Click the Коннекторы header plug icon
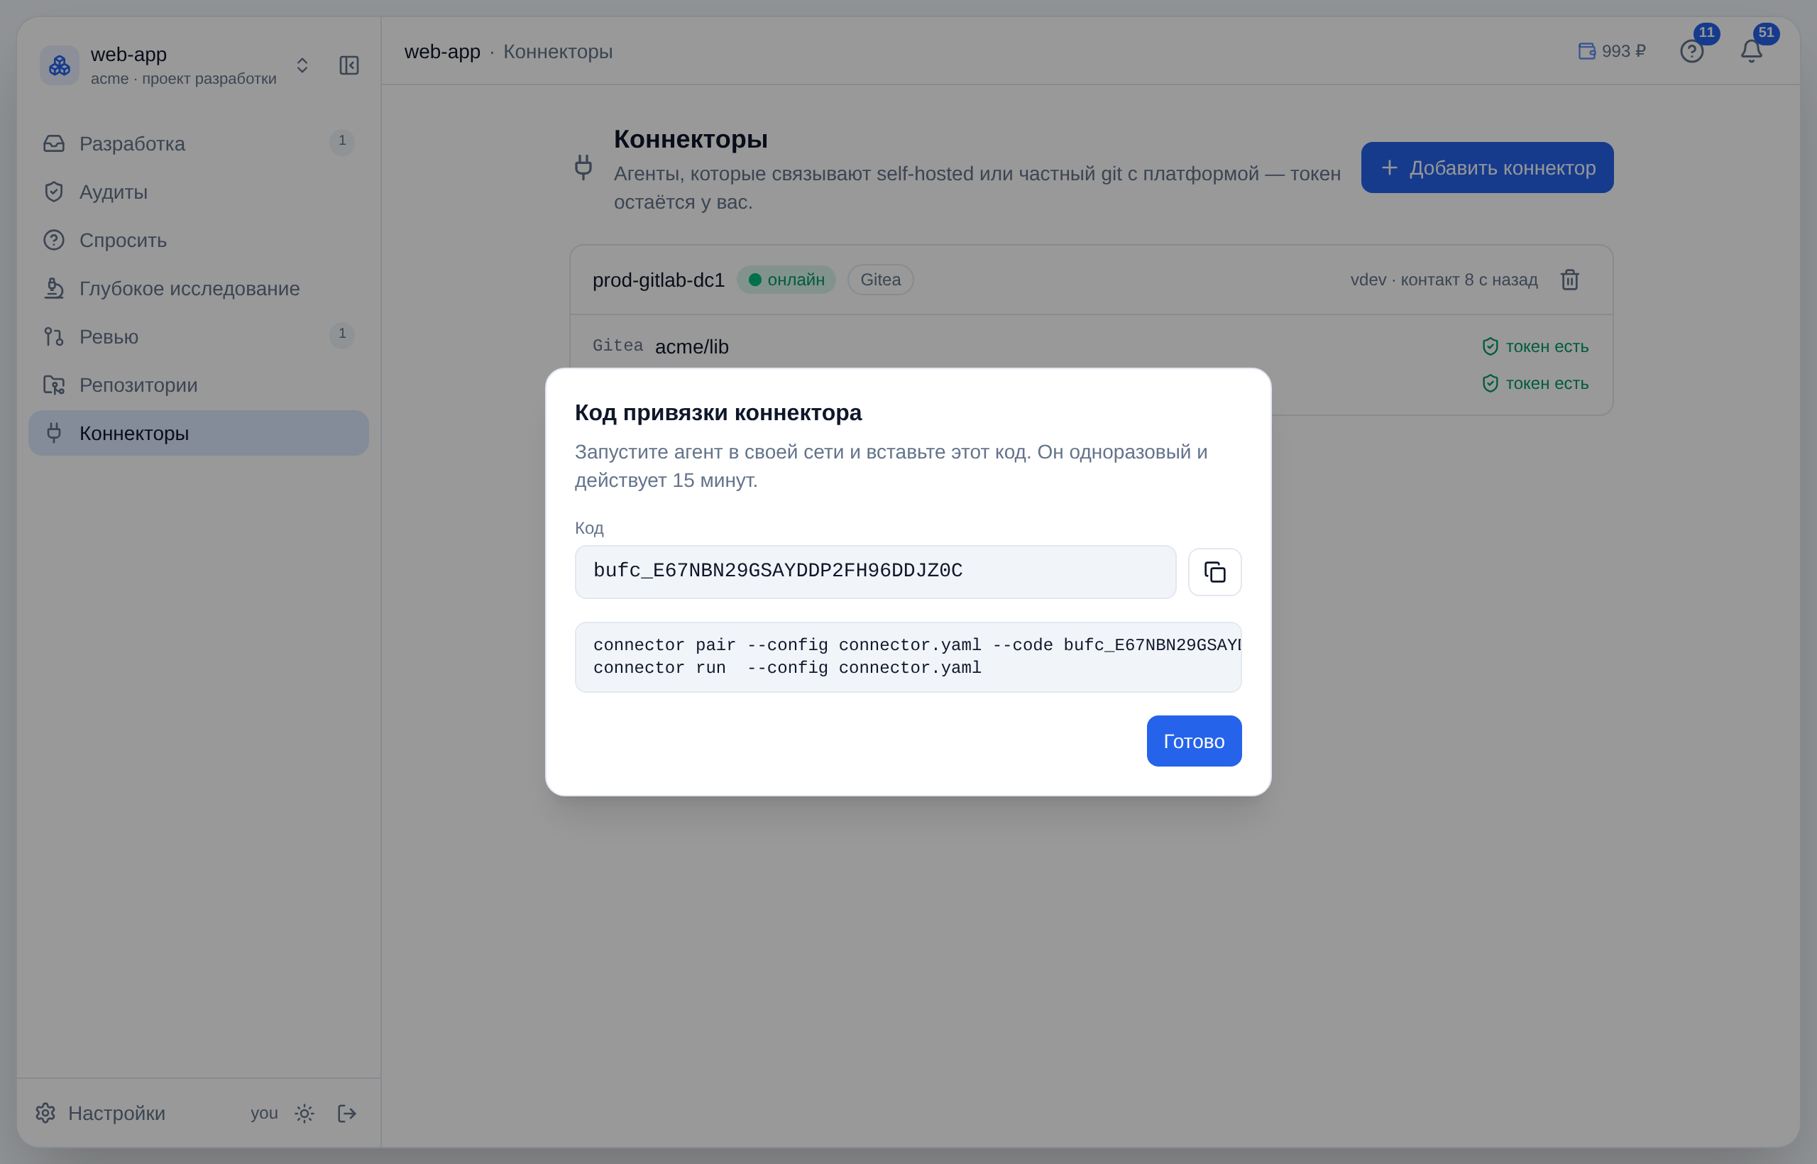This screenshot has height=1164, width=1817. point(583,167)
